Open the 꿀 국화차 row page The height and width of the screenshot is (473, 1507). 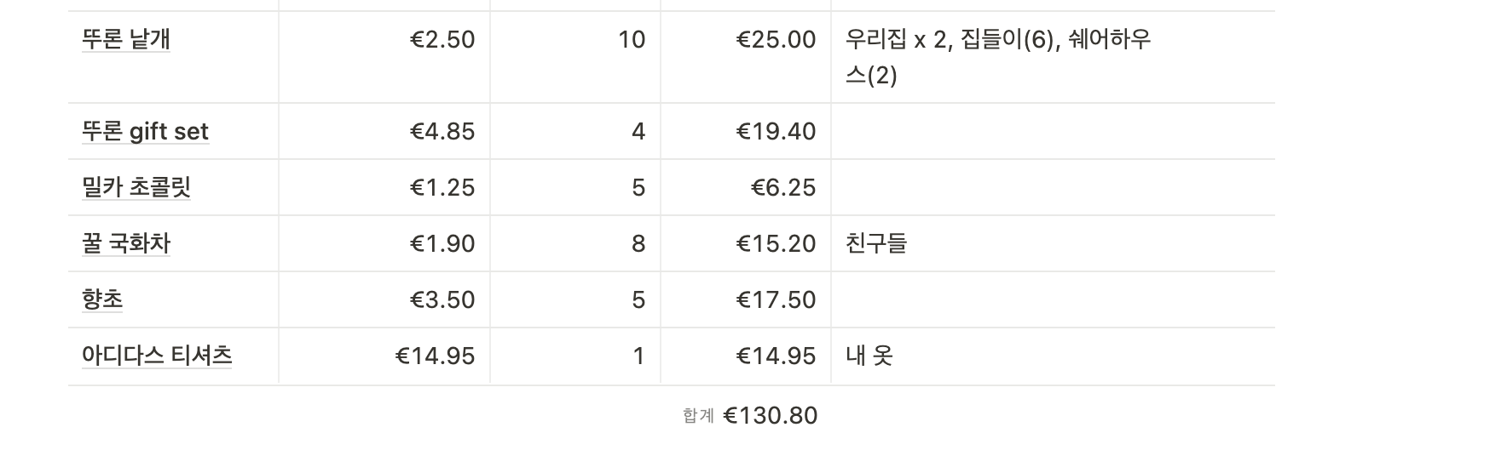click(x=126, y=244)
